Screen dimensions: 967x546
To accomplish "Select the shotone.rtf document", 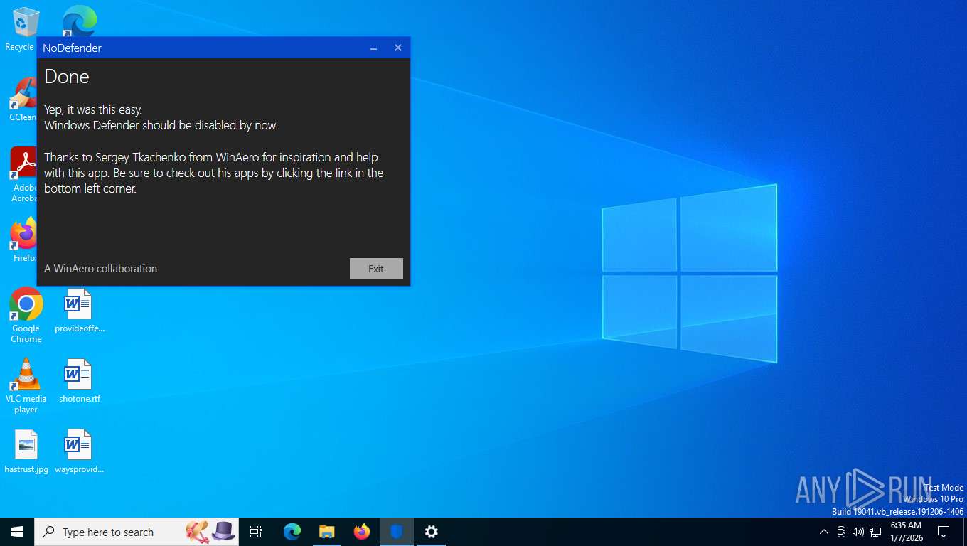I will [x=79, y=381].
